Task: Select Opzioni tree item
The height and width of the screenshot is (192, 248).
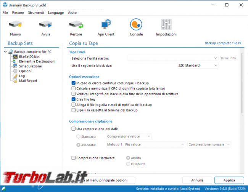Action: [x=25, y=71]
